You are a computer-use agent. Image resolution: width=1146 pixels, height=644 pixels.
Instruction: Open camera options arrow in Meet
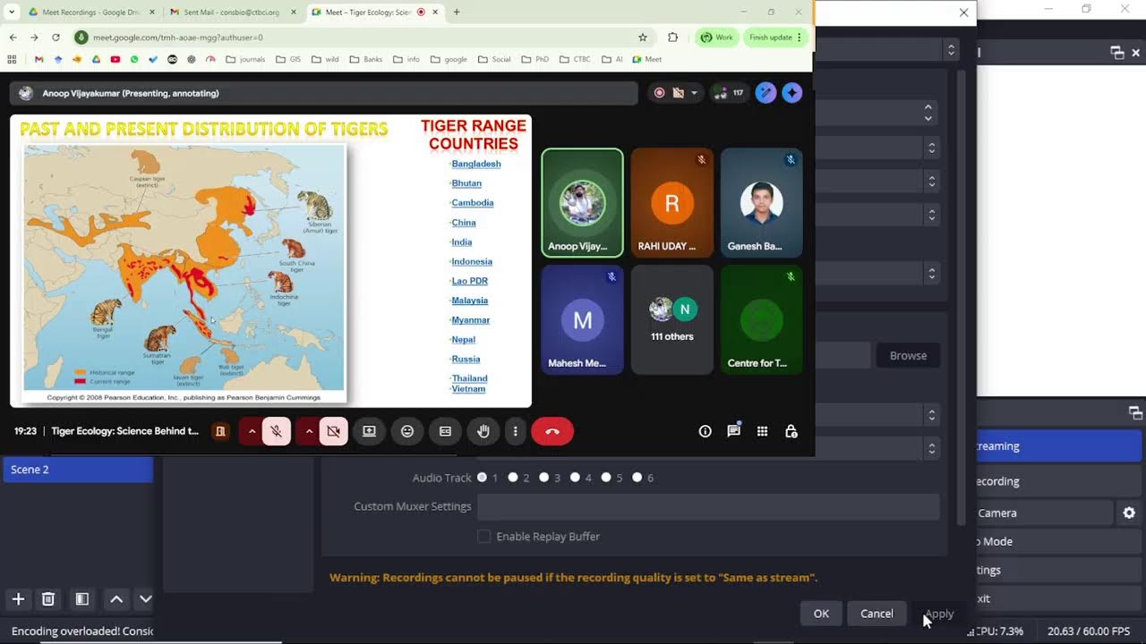pos(309,431)
